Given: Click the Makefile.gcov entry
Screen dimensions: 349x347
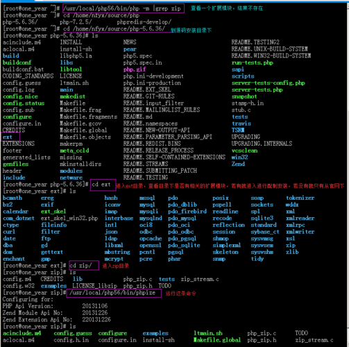Looking at the screenshot, I should click(x=80, y=124).
